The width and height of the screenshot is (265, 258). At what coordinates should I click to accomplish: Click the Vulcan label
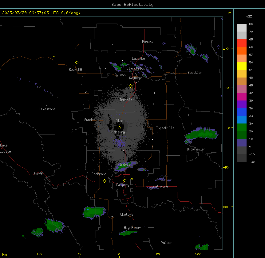pyautogui.click(x=167, y=243)
